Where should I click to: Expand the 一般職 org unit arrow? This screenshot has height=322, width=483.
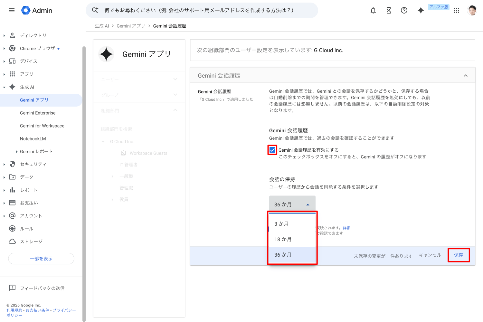(x=112, y=176)
